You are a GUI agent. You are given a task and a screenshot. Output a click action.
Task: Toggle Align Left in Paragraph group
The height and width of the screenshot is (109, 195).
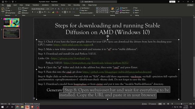62,12
